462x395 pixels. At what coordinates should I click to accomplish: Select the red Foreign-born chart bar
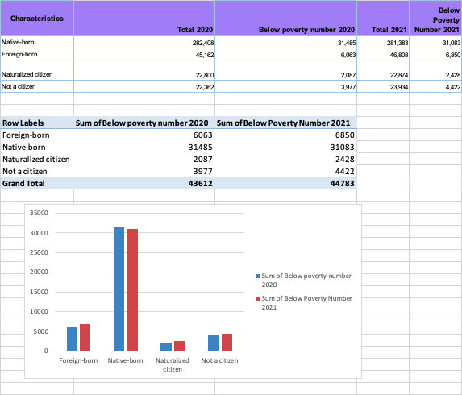click(85, 337)
